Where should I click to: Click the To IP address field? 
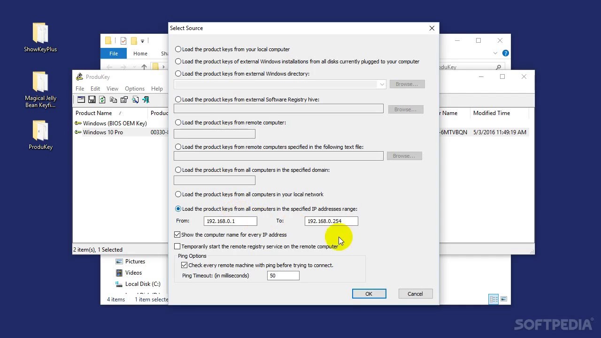coord(331,221)
